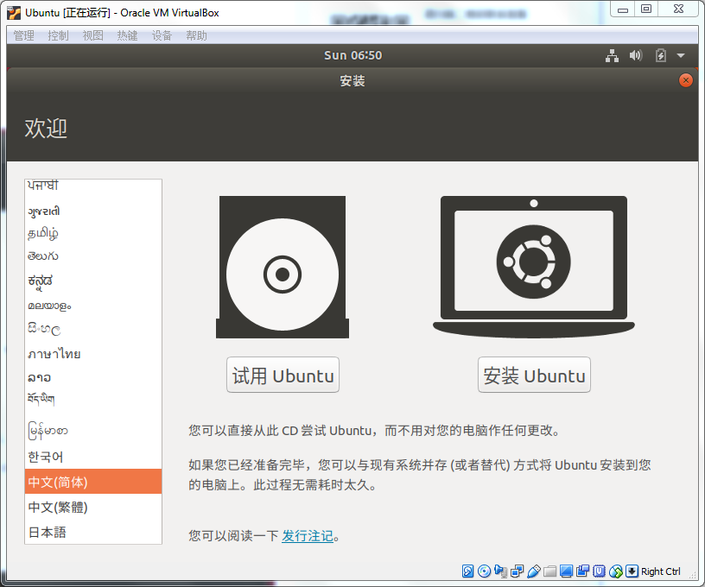Click the Right Ctrl host key label
Image resolution: width=705 pixels, height=587 pixels.
point(660,571)
